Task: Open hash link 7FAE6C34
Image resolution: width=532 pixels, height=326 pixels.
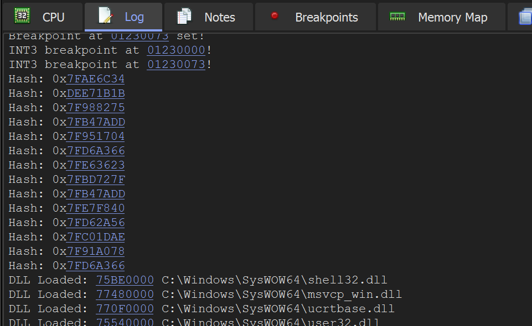Action: (96, 79)
